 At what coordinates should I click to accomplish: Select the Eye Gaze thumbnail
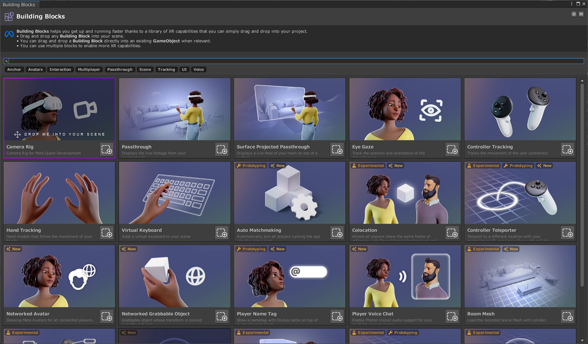click(405, 109)
